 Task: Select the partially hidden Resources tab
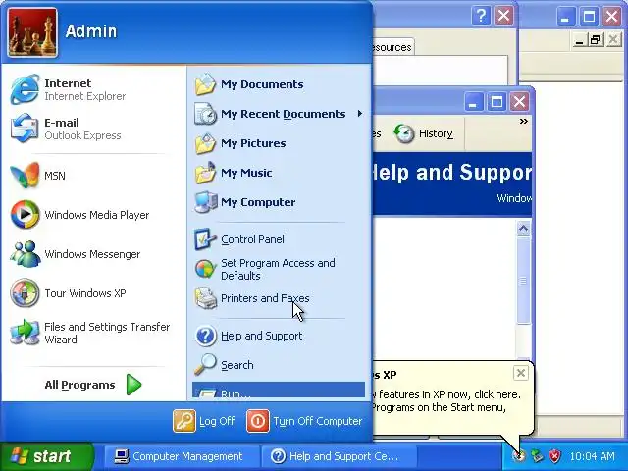click(392, 47)
